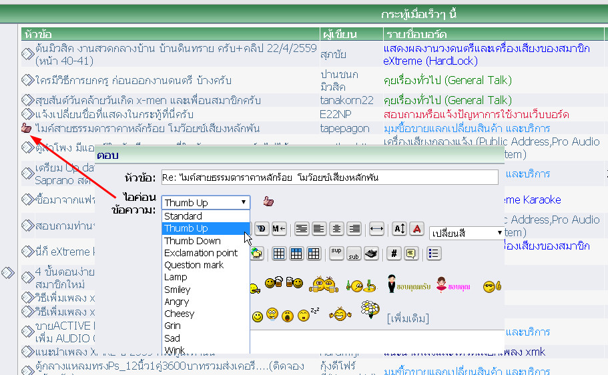Choose Lamp from the icon list

(x=206, y=277)
